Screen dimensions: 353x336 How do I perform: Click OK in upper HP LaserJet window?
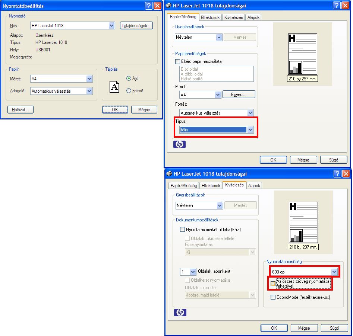coord(273,160)
